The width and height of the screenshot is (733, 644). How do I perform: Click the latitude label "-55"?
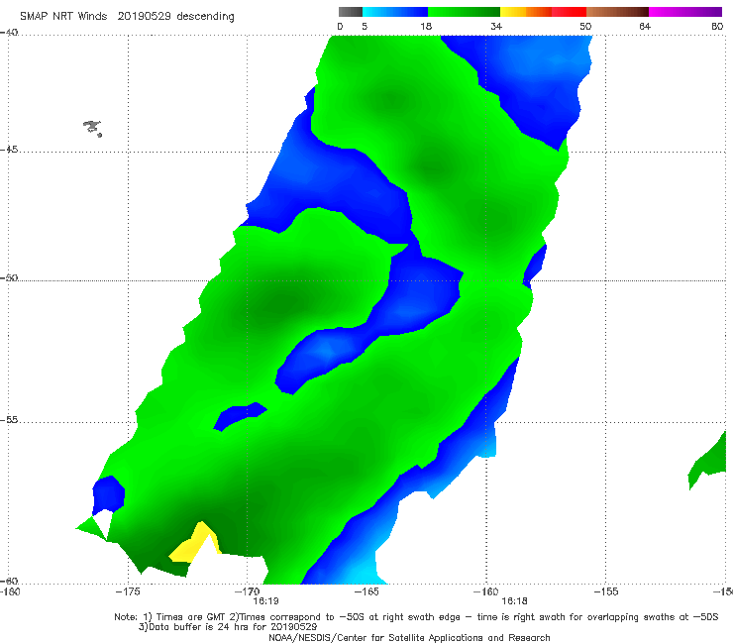pyautogui.click(x=9, y=419)
